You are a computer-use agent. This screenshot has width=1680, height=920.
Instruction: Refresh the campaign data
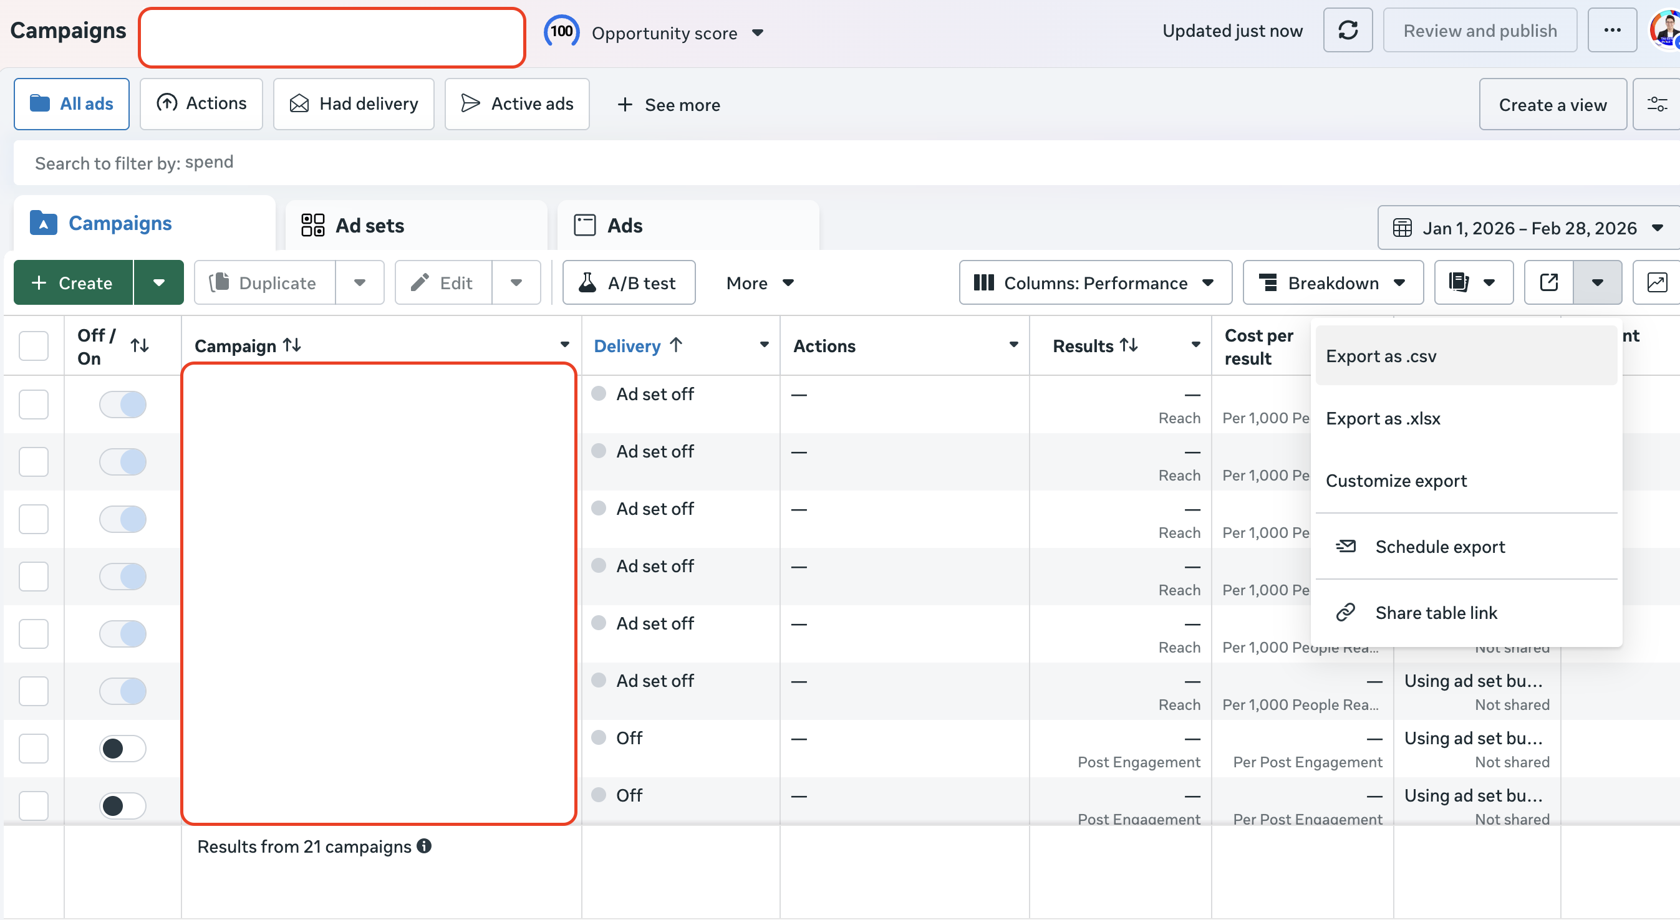(1348, 30)
